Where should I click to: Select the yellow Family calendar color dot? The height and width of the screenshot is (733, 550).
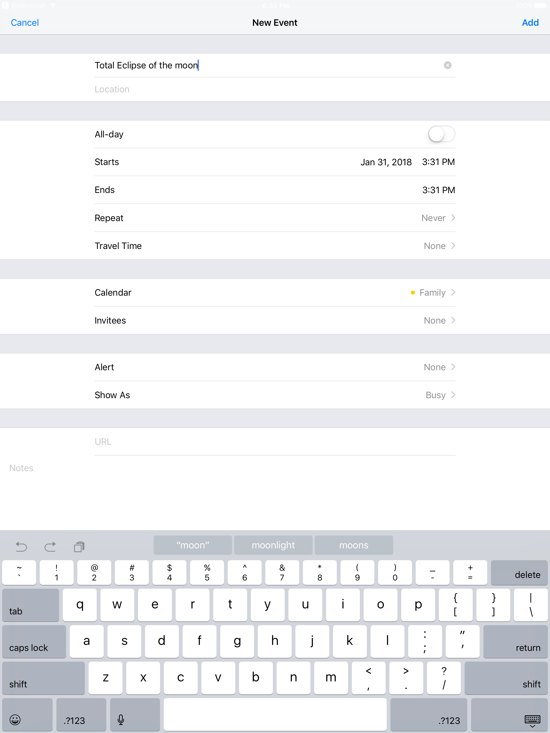(x=413, y=293)
